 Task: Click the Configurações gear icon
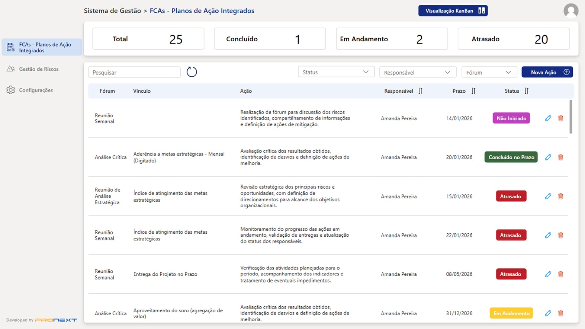11,90
